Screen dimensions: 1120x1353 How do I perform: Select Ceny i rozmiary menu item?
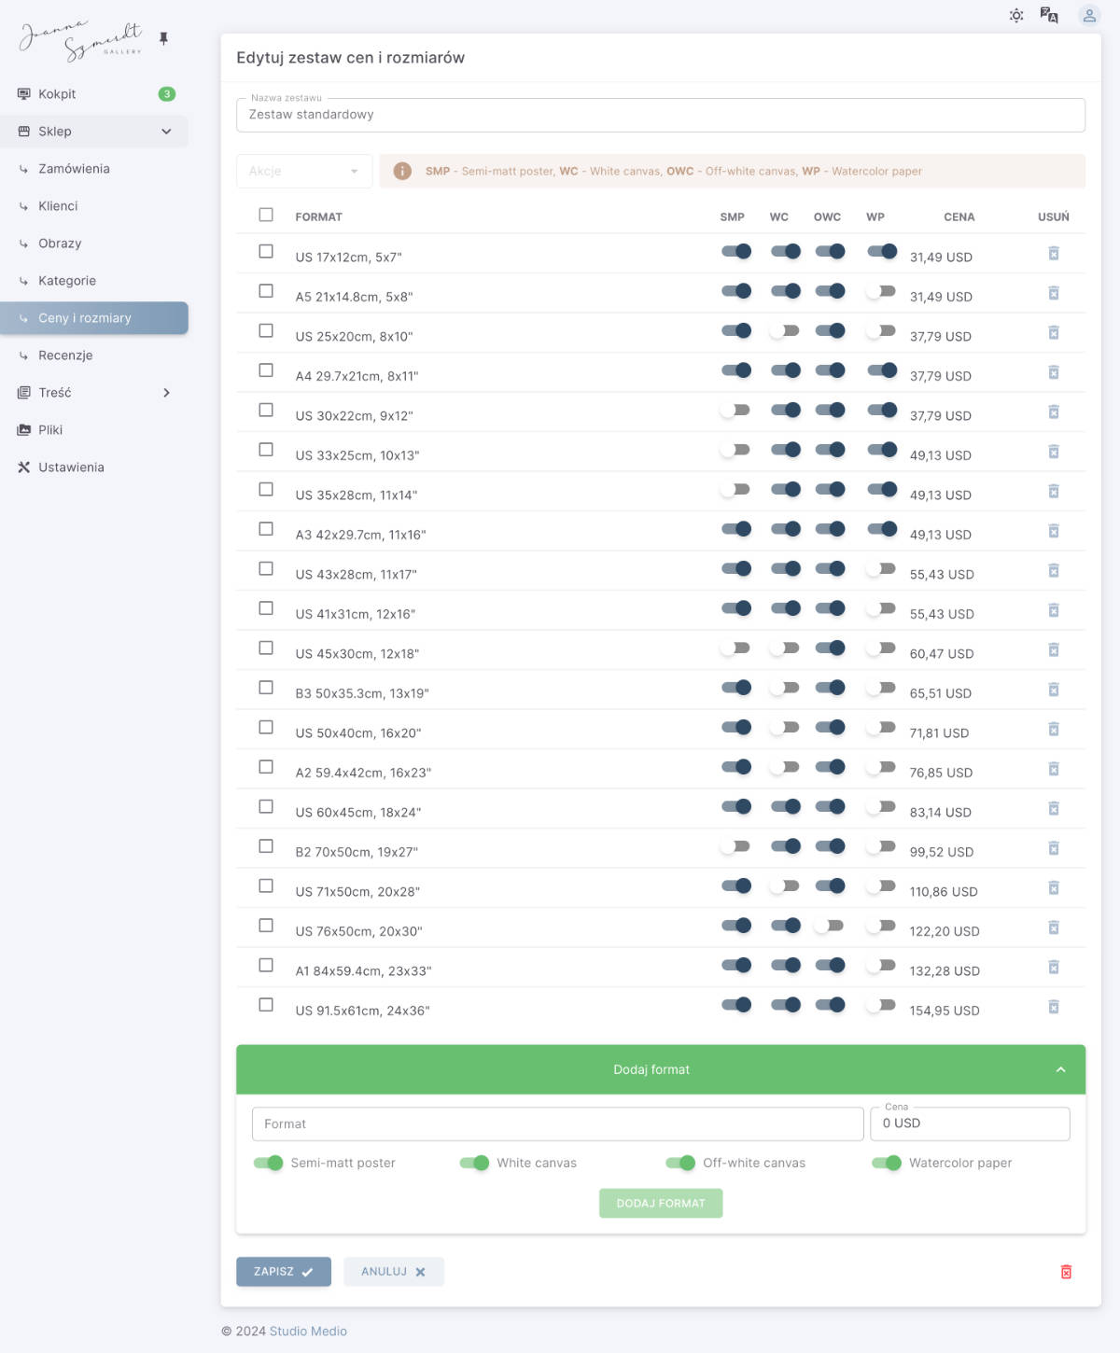pyautogui.click(x=93, y=318)
